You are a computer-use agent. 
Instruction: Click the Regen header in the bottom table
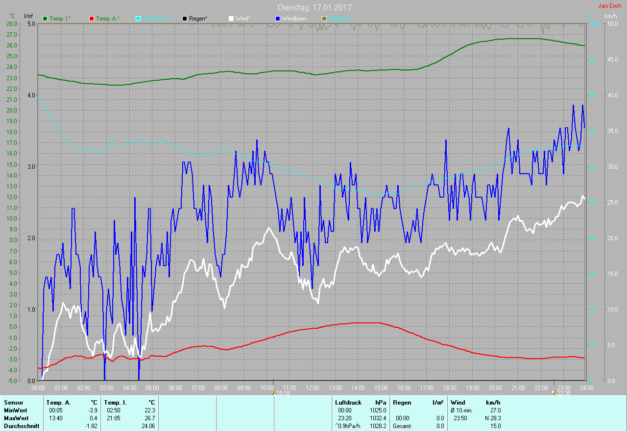pos(401,403)
